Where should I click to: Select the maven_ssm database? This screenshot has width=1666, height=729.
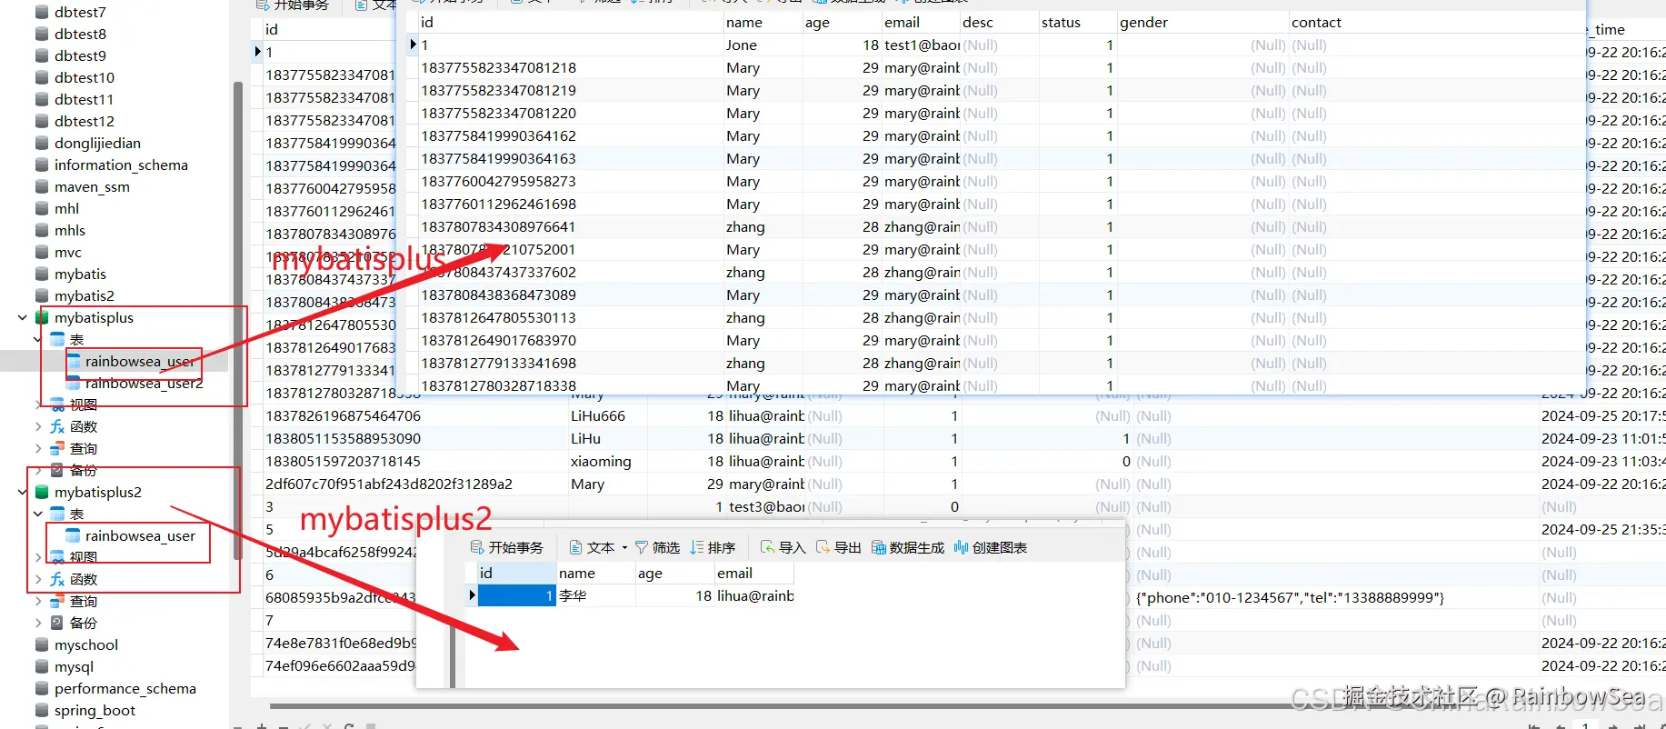tap(92, 186)
